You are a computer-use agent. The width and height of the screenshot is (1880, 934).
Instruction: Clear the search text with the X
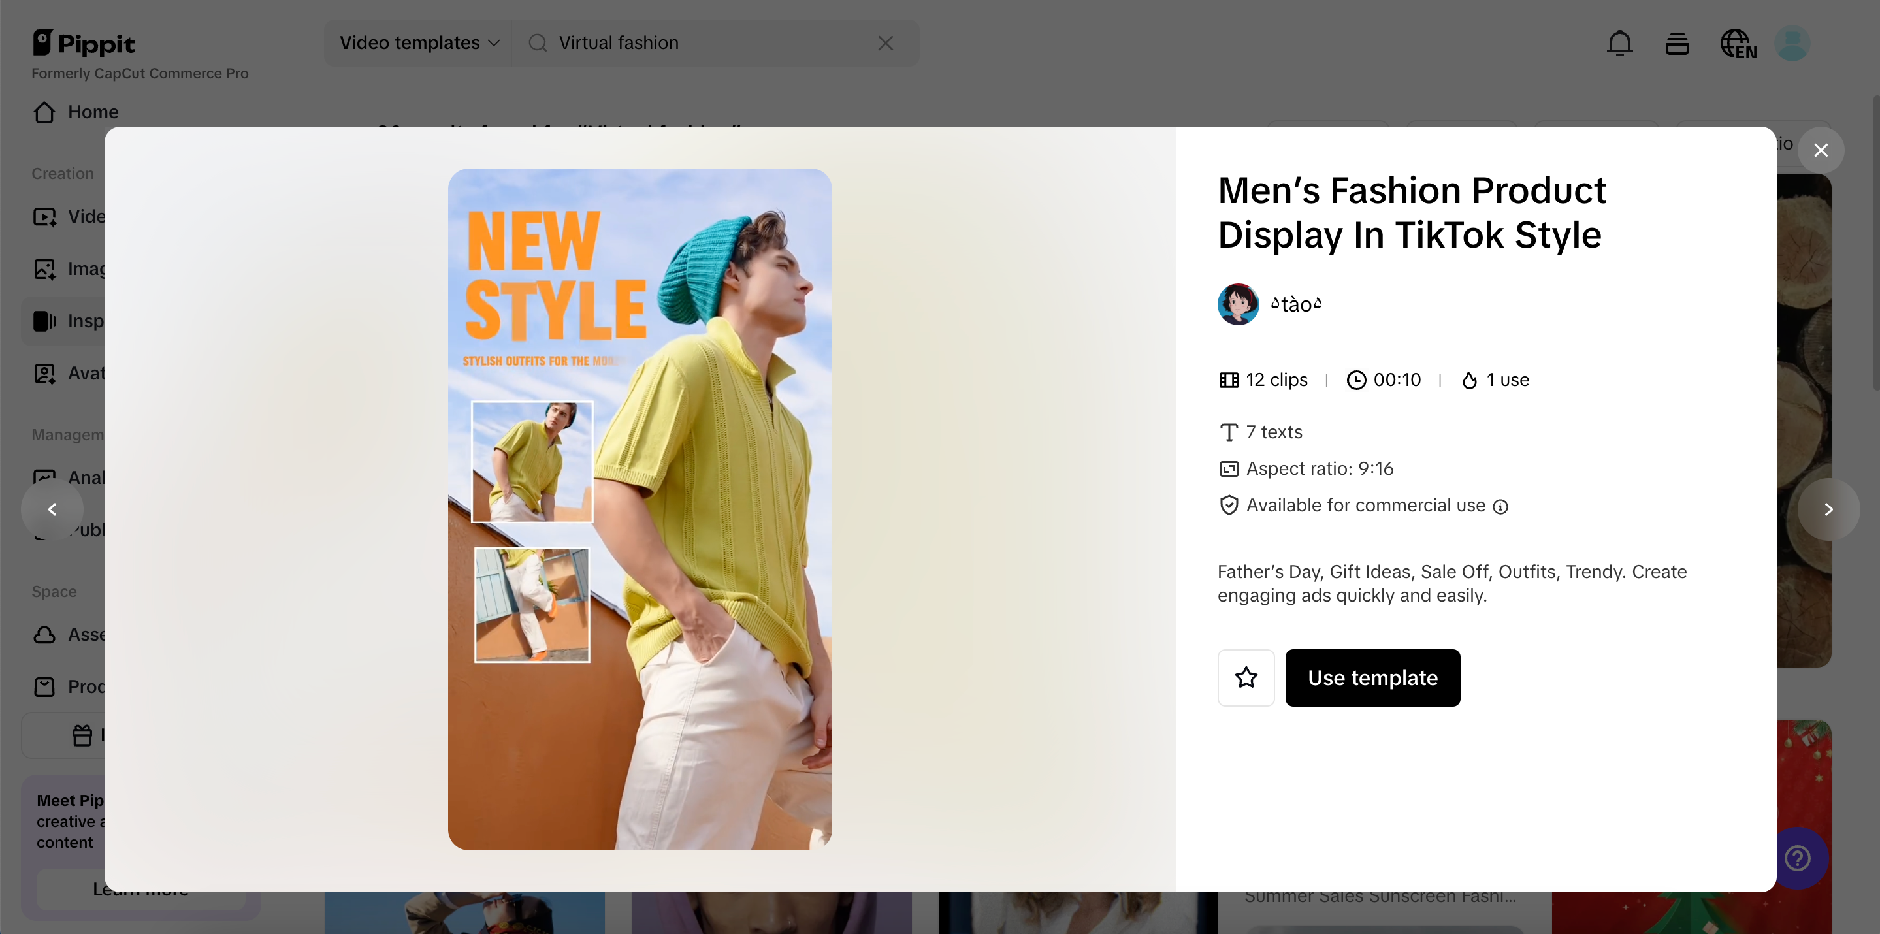[885, 43]
